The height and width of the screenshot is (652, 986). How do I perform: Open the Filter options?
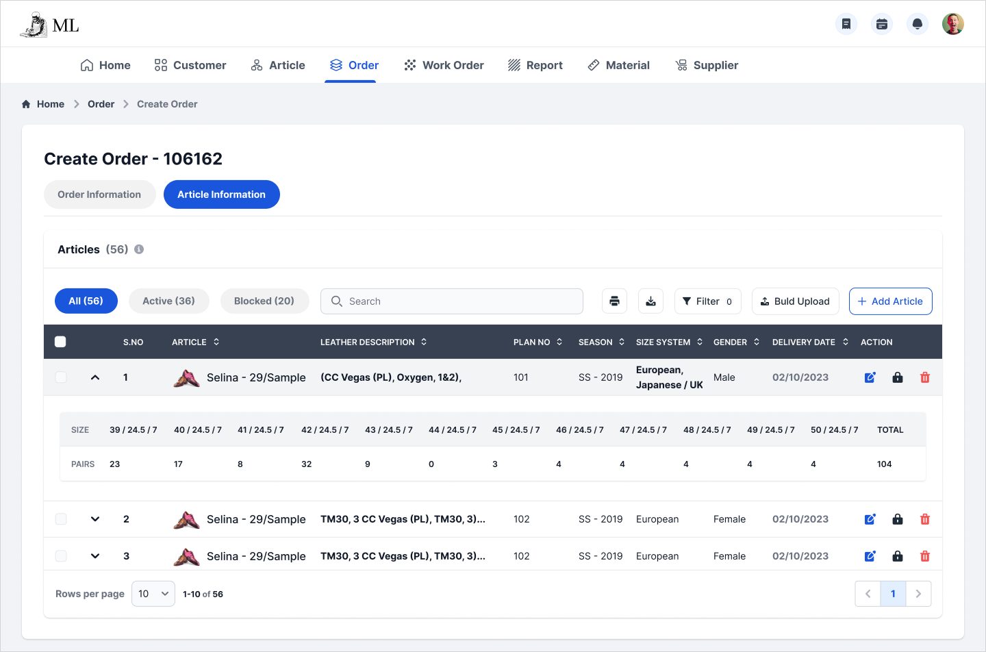[707, 301]
